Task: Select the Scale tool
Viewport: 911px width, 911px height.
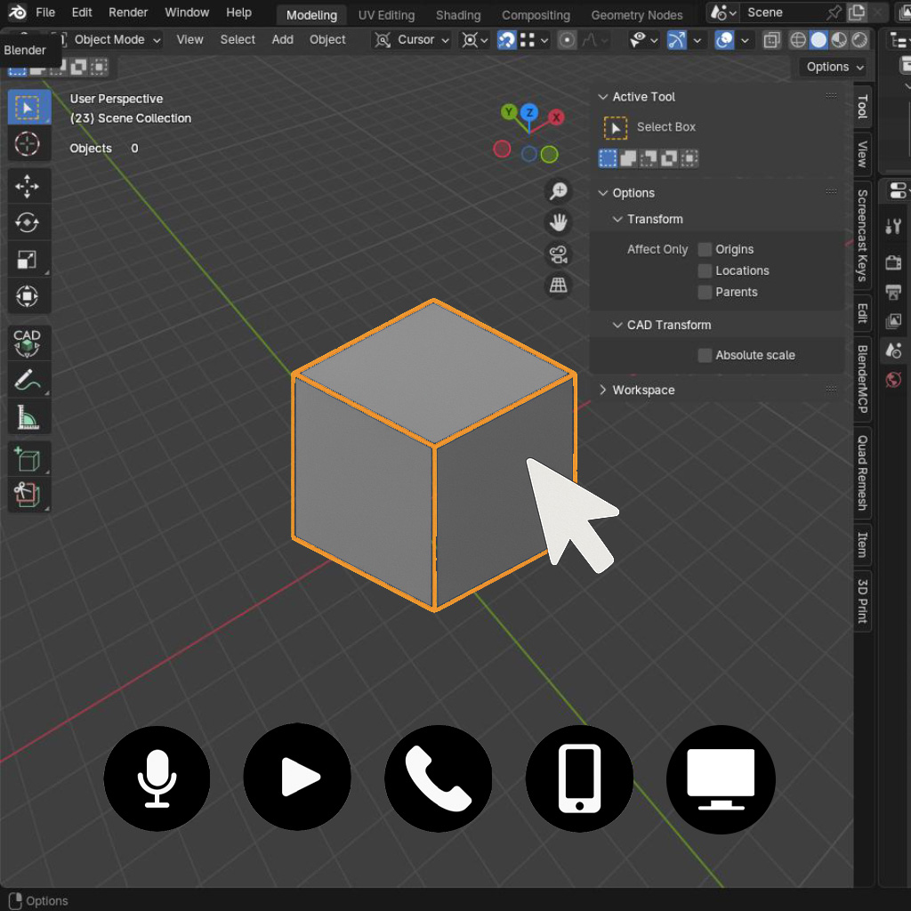Action: 28,260
